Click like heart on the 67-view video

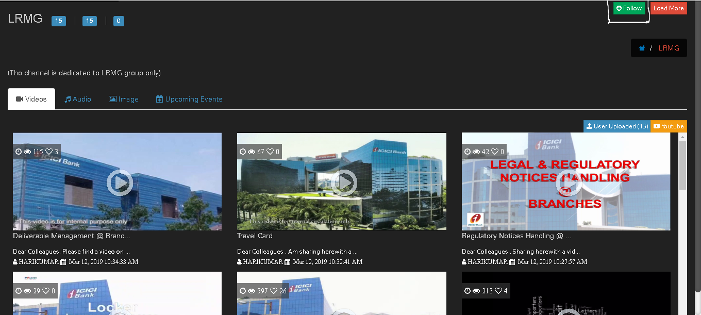[270, 152]
